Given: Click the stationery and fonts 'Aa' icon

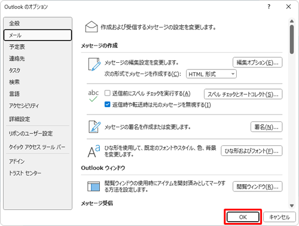Looking at the screenshot, I should [x=94, y=151].
